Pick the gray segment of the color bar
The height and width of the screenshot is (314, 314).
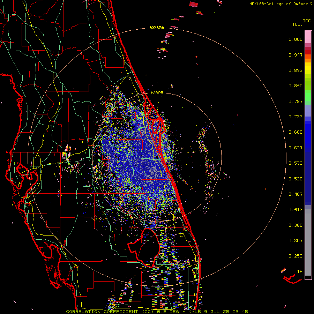[x=308, y=242]
